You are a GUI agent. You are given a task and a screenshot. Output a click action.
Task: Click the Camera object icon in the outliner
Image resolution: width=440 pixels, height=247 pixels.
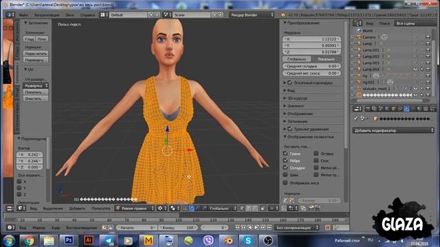pyautogui.click(x=359, y=37)
